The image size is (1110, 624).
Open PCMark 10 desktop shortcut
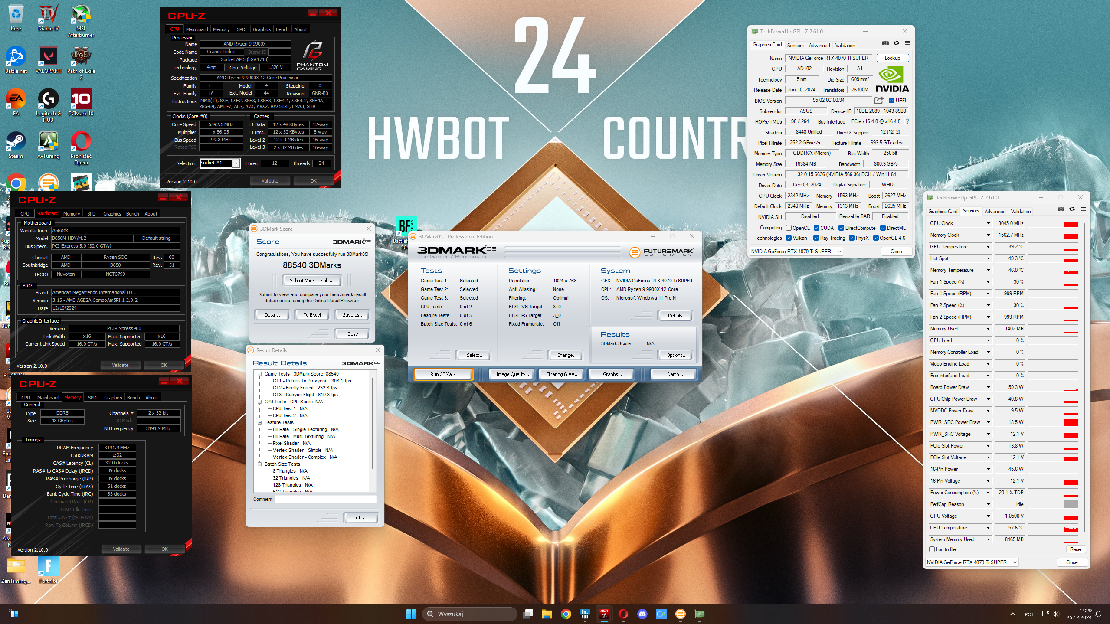coord(81,103)
